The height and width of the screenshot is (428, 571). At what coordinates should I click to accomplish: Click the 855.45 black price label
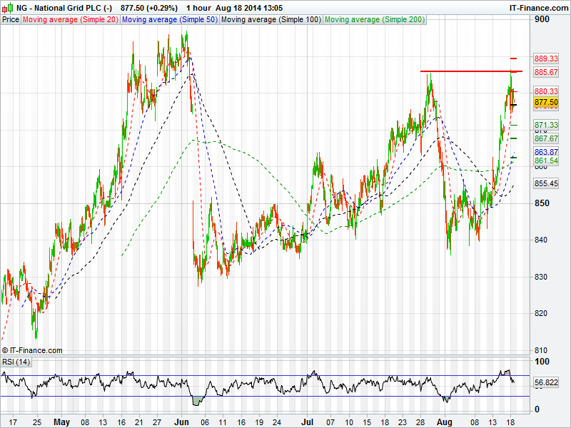click(545, 183)
